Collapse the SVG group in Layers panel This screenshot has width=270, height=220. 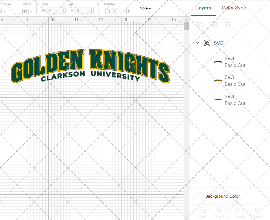pyautogui.click(x=197, y=43)
